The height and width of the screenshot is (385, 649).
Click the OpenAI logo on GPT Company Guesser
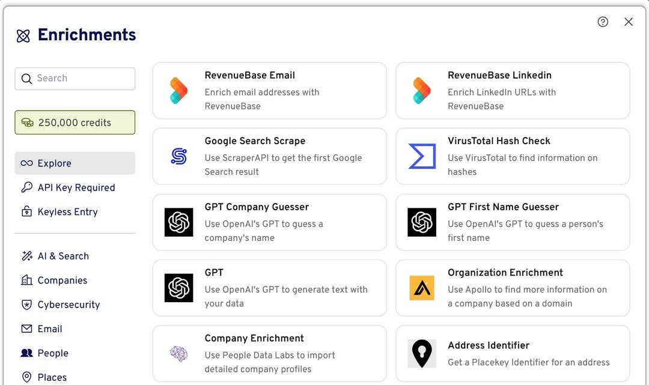click(x=179, y=222)
